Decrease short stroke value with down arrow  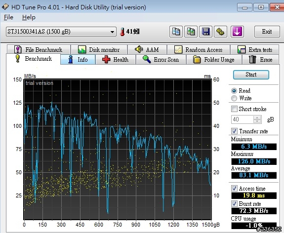(x=257, y=121)
